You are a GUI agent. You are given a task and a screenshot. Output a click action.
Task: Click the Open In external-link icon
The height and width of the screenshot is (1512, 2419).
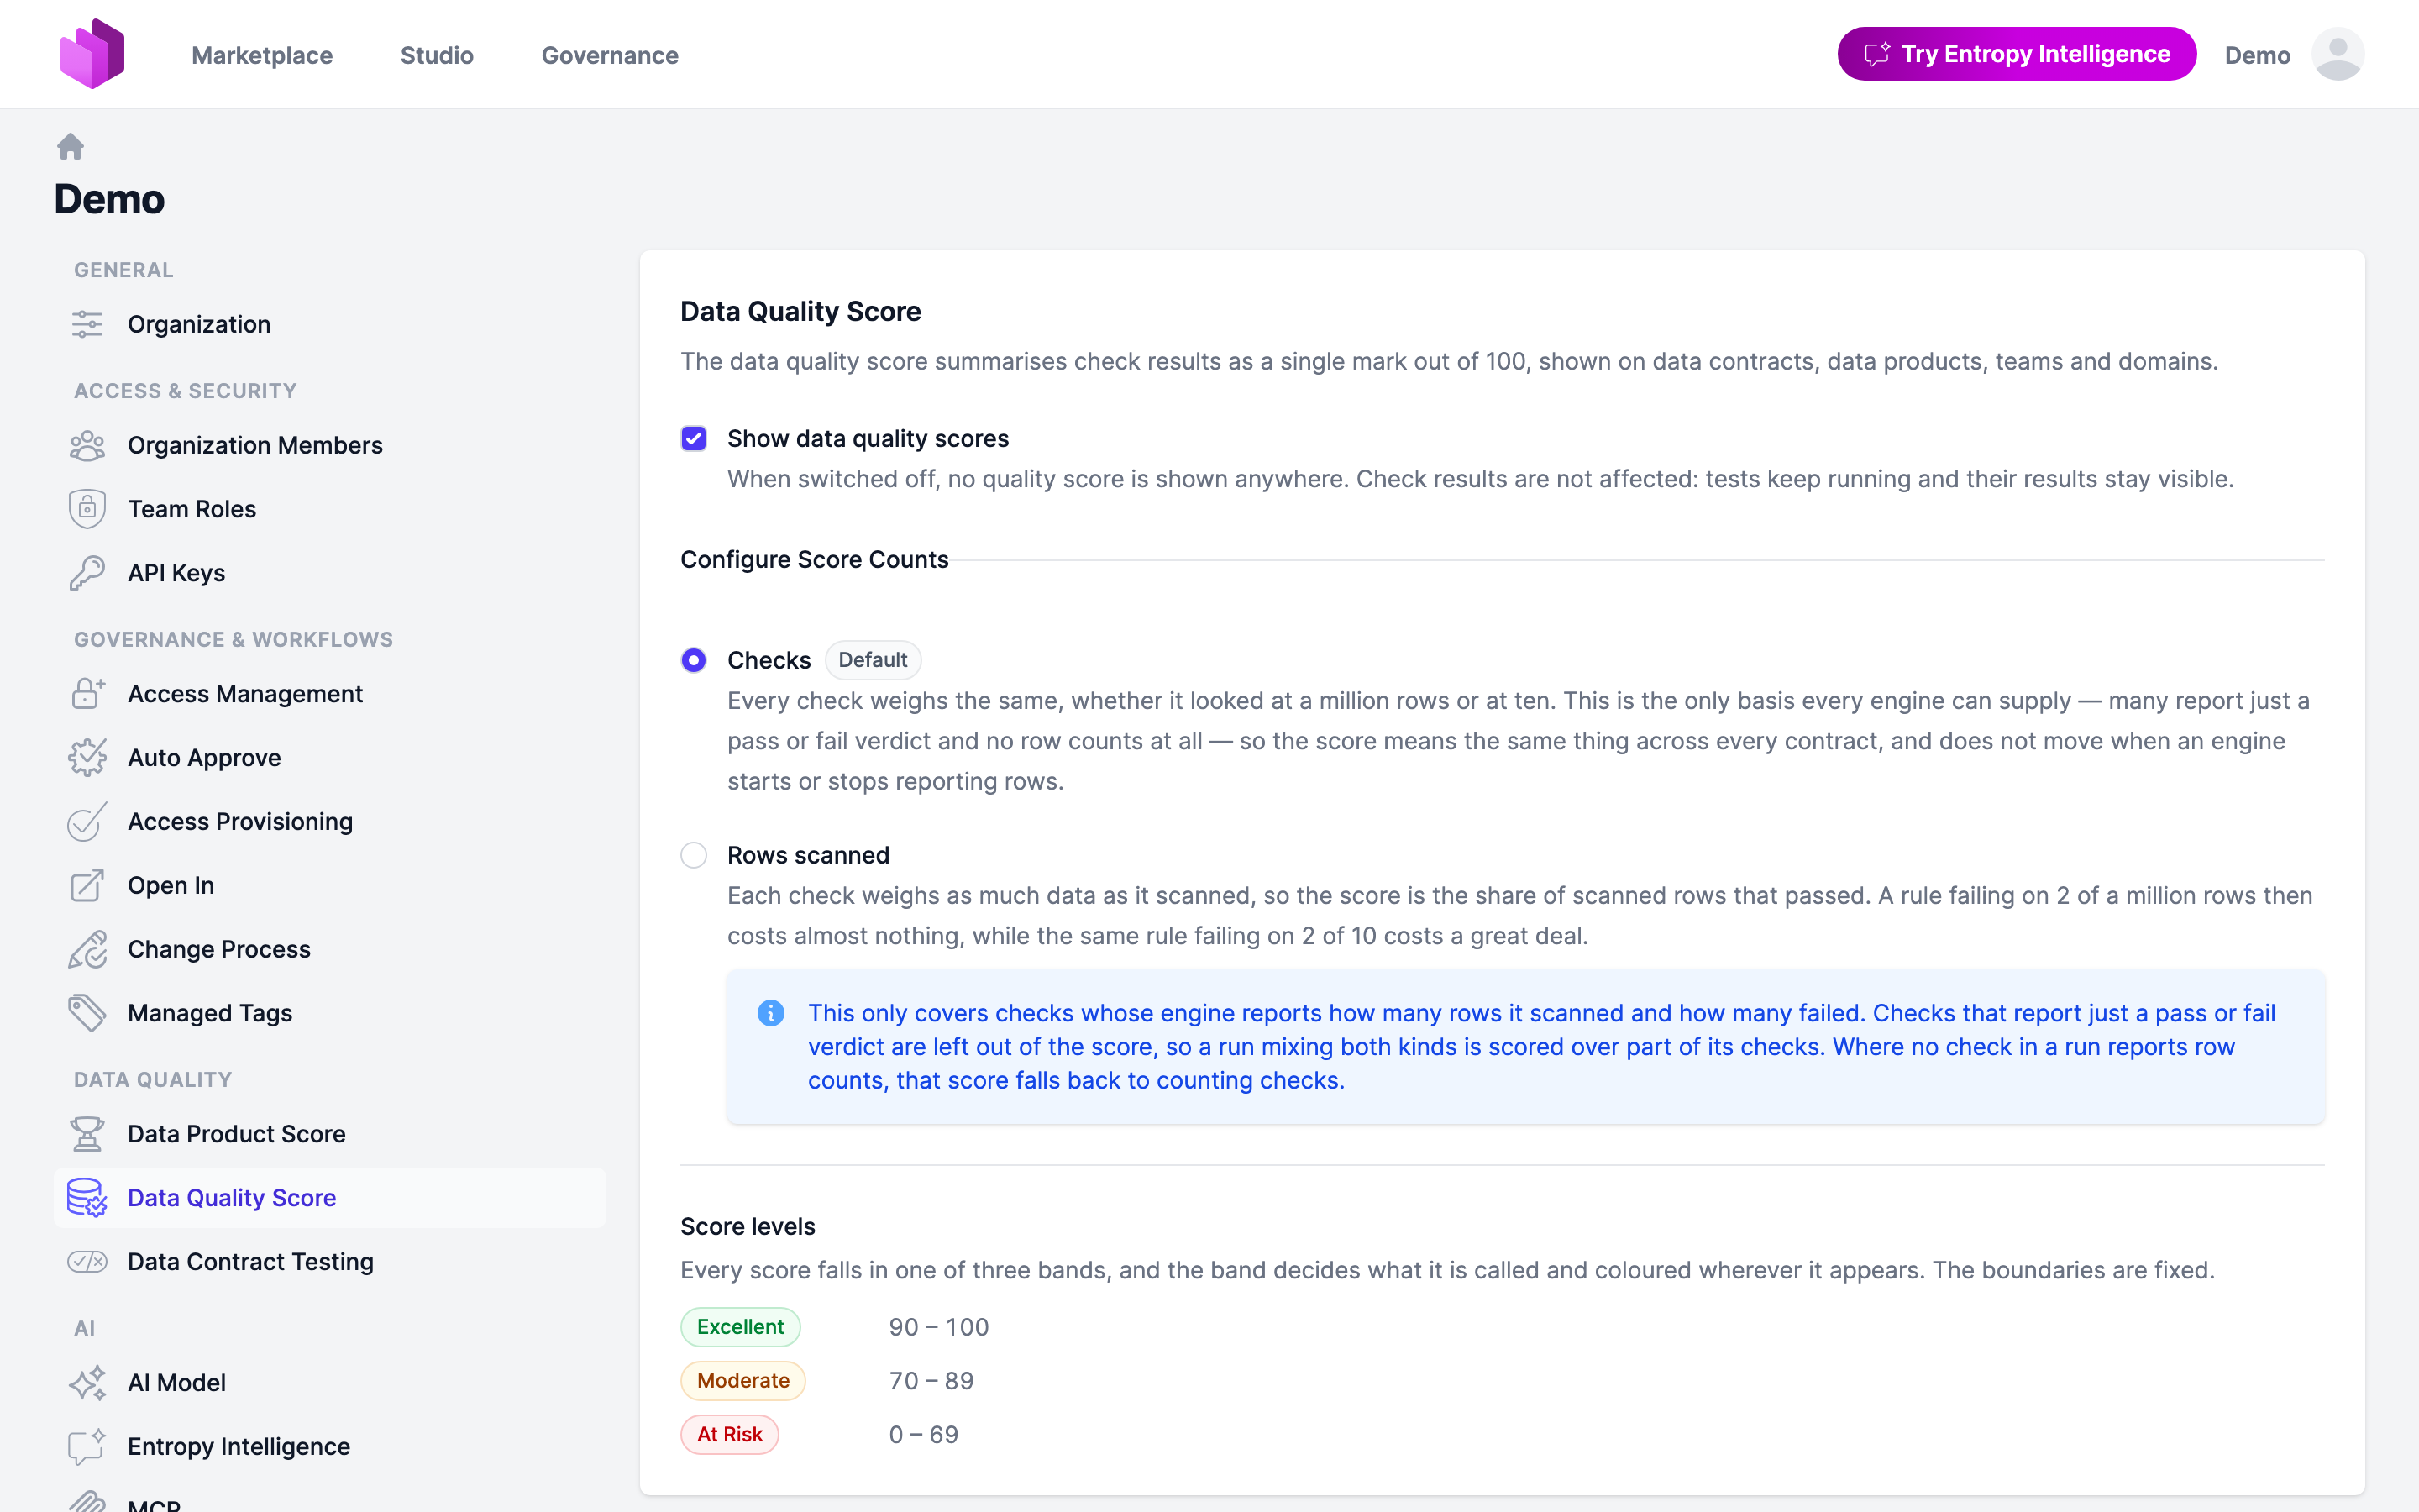(87, 886)
